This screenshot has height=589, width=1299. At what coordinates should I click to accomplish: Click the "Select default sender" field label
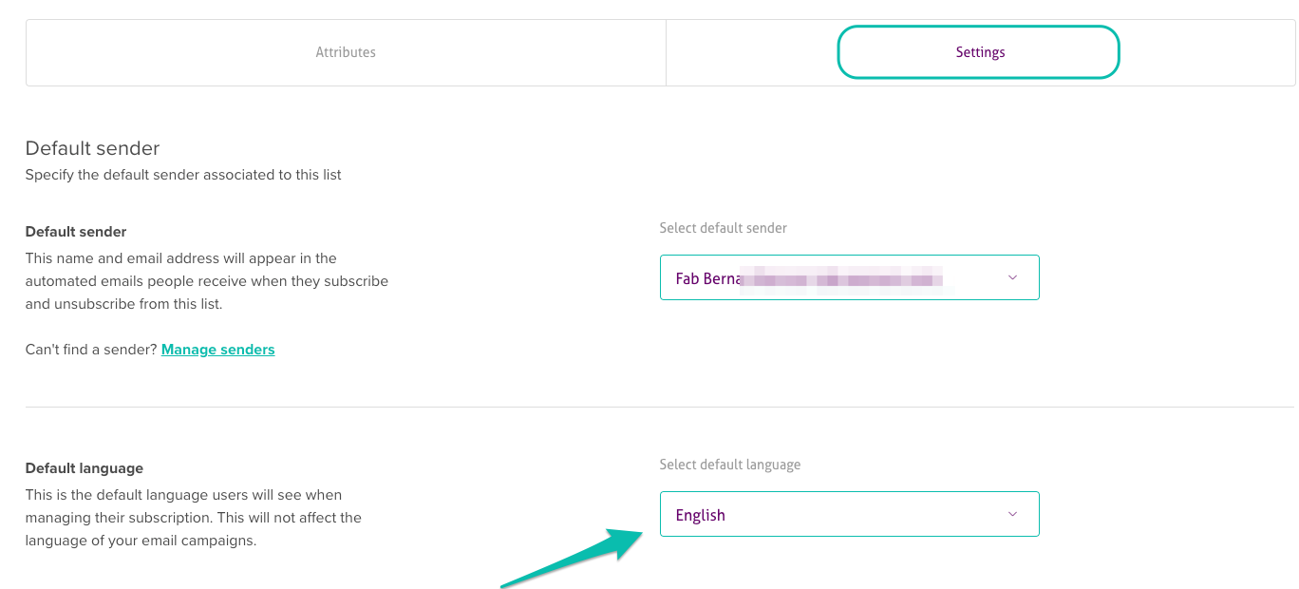[x=723, y=228]
